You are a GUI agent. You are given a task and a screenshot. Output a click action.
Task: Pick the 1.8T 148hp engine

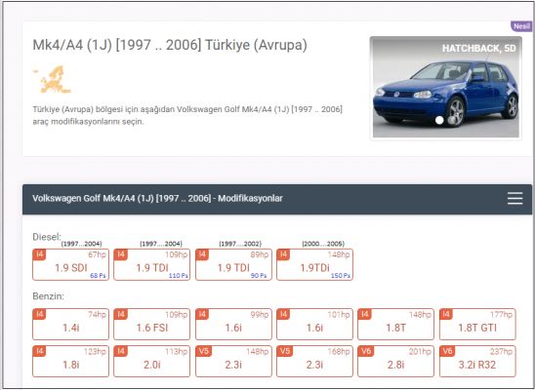(395, 325)
